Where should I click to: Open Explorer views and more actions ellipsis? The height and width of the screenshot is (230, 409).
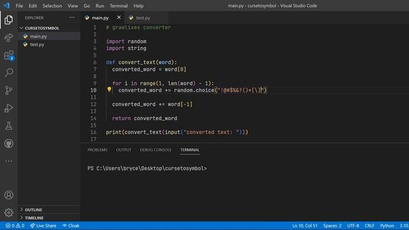[x=72, y=17]
